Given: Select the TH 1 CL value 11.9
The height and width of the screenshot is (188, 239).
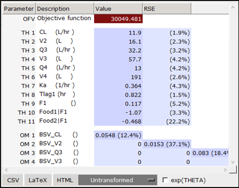Looking at the screenshot, I should click(118, 33).
